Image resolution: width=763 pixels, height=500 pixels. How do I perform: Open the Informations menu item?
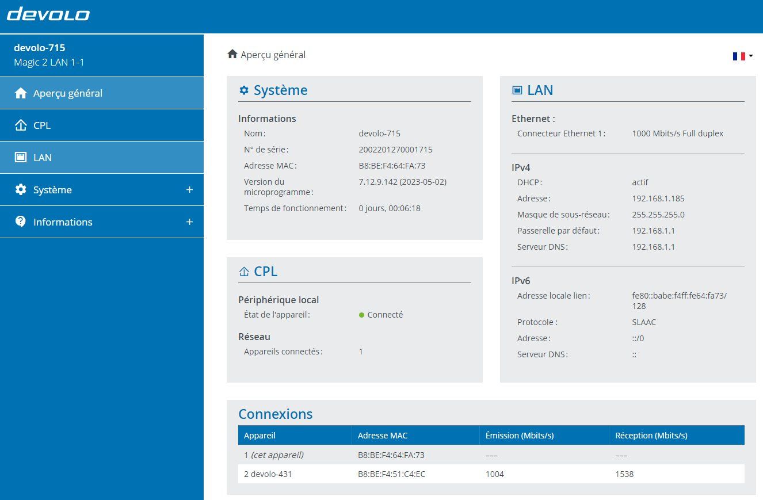(102, 222)
